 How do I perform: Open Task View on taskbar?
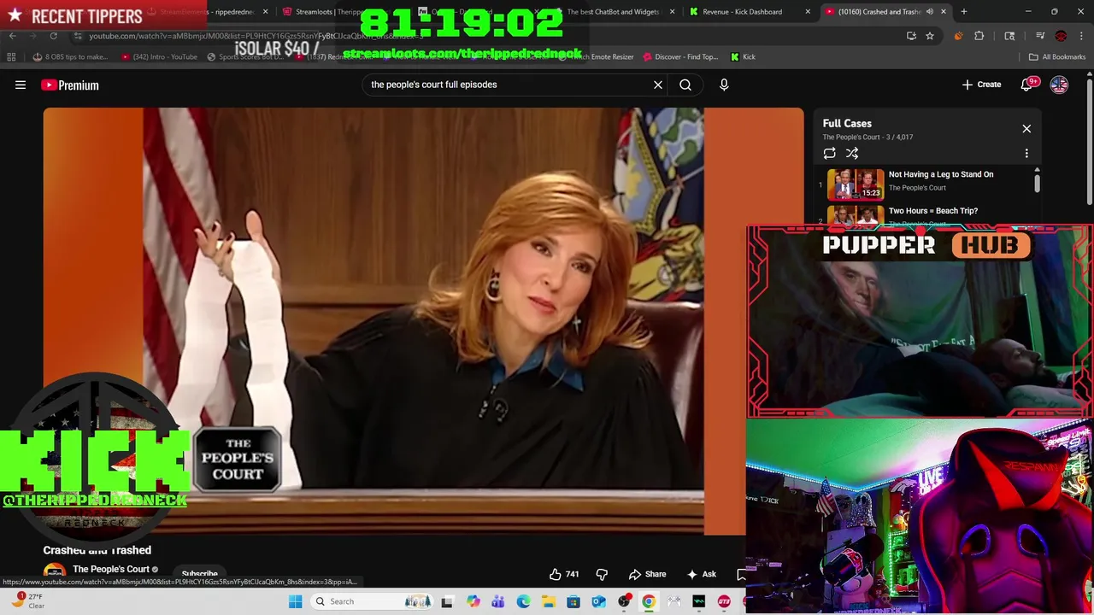pos(447,601)
